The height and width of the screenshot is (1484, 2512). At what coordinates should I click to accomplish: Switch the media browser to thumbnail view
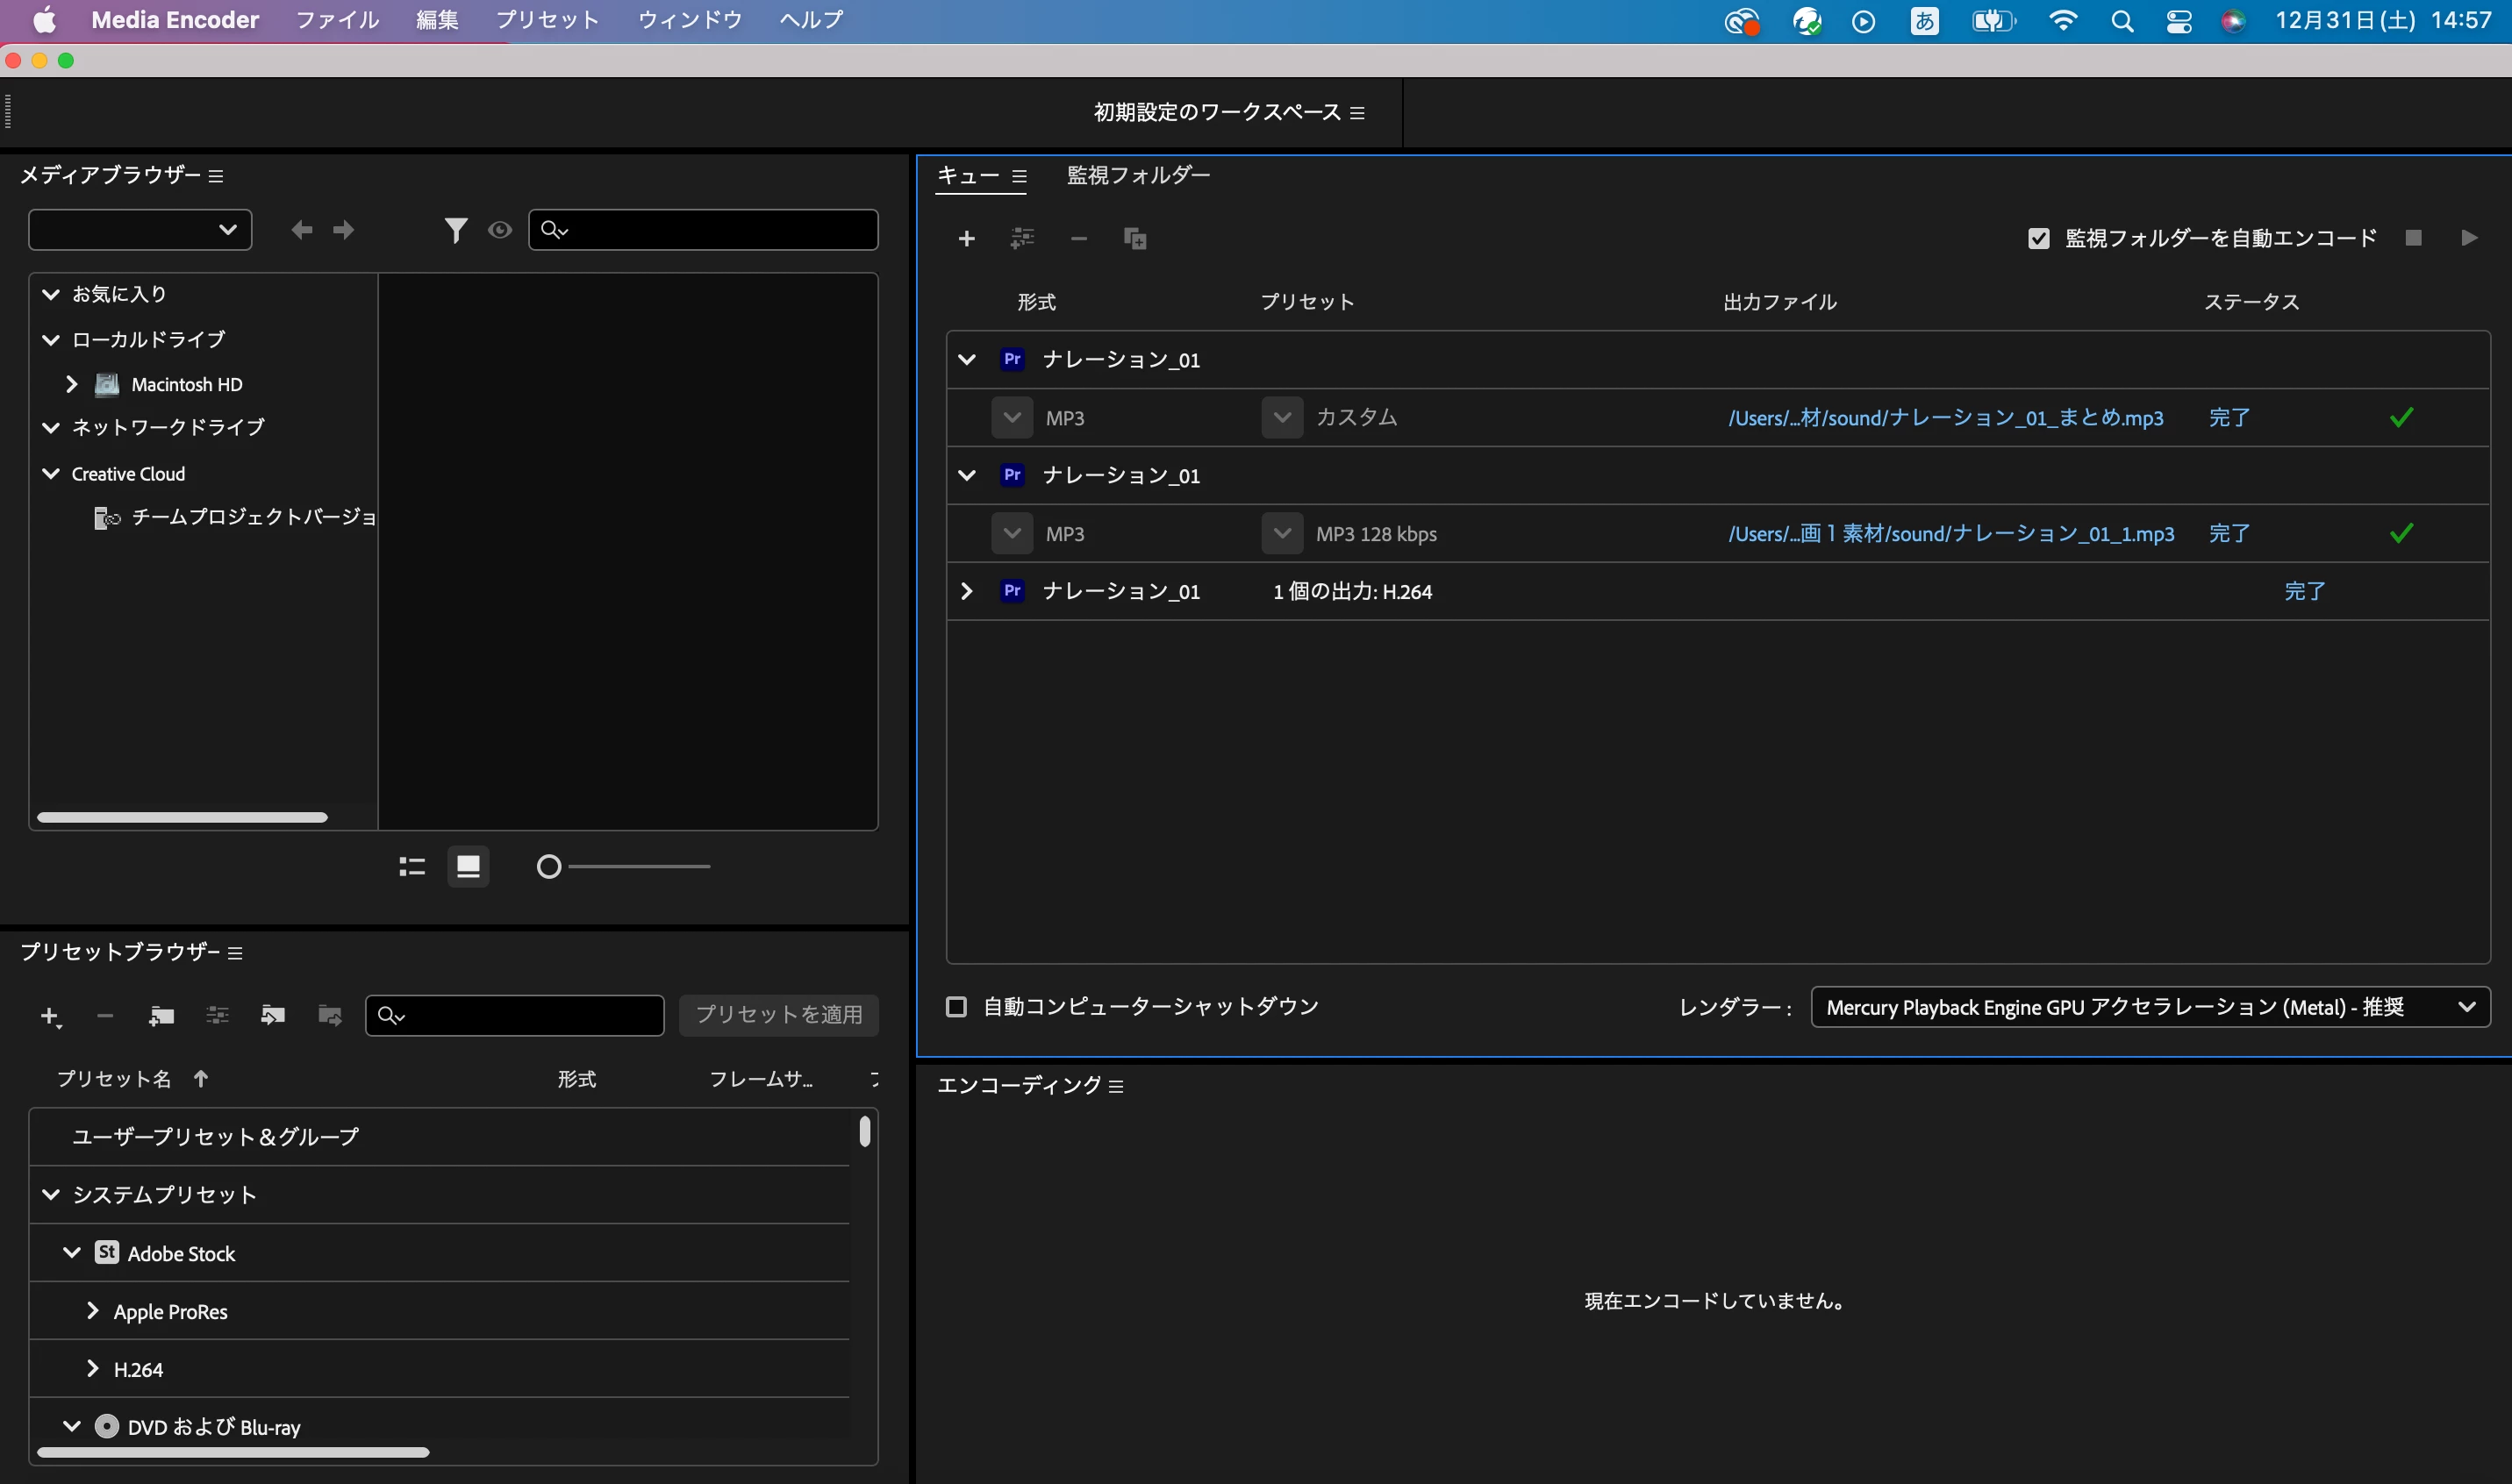pos(469,866)
